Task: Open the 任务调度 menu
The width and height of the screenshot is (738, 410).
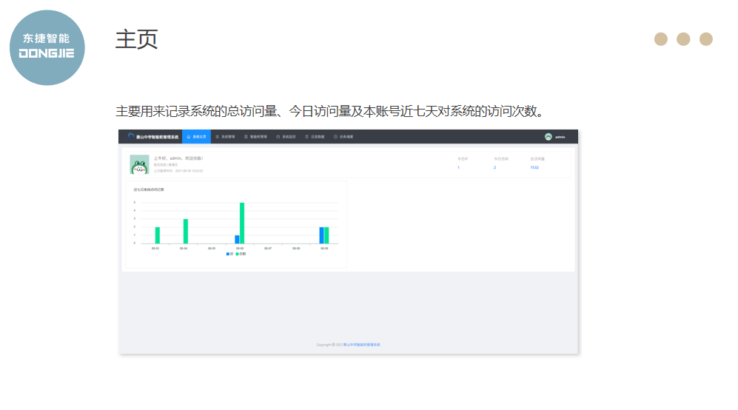Action: [343, 137]
